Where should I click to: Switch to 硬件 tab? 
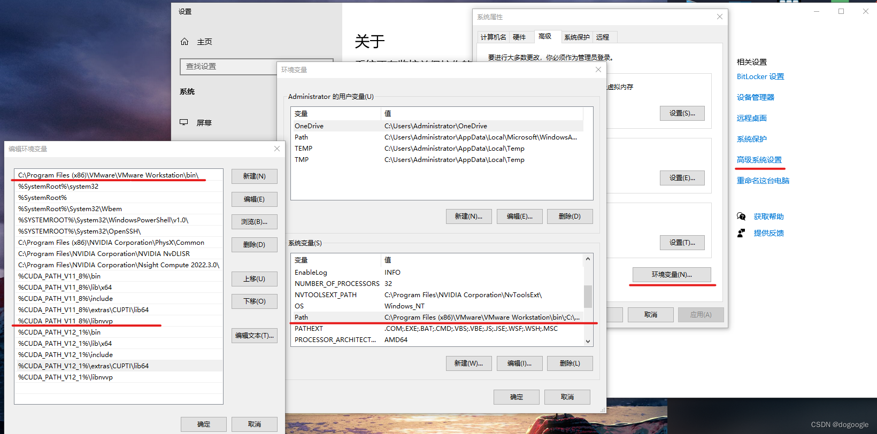[x=519, y=37]
